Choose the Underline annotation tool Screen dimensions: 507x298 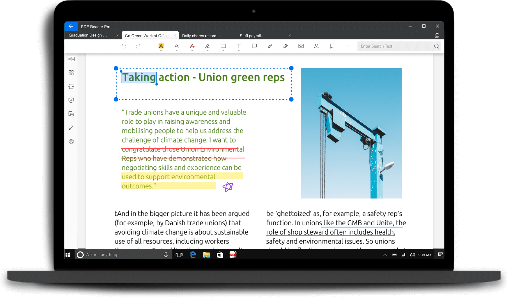point(177,46)
